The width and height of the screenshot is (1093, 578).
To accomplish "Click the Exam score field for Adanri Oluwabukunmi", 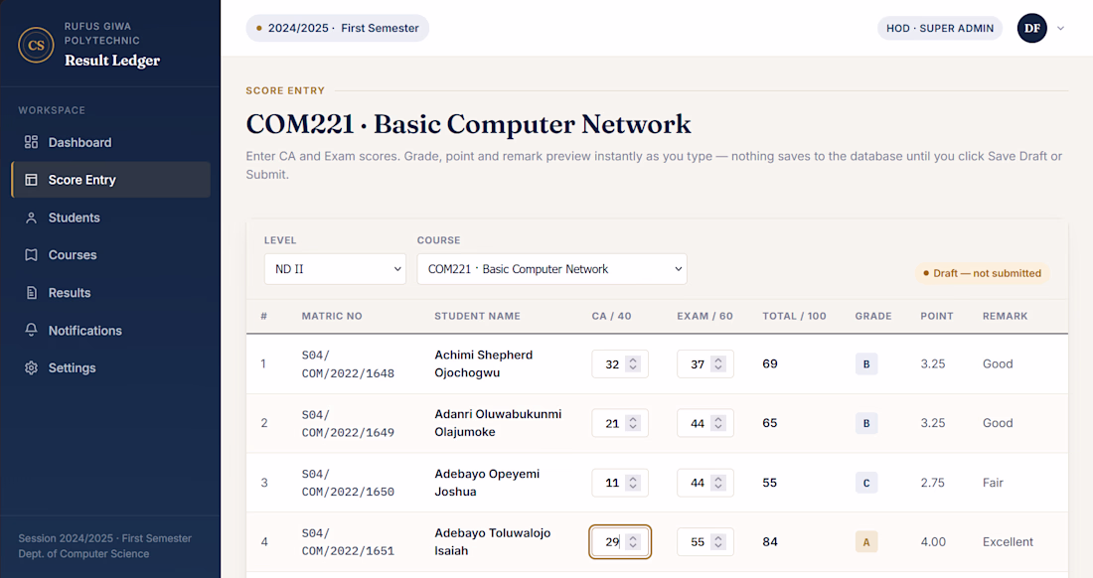I will coord(704,423).
